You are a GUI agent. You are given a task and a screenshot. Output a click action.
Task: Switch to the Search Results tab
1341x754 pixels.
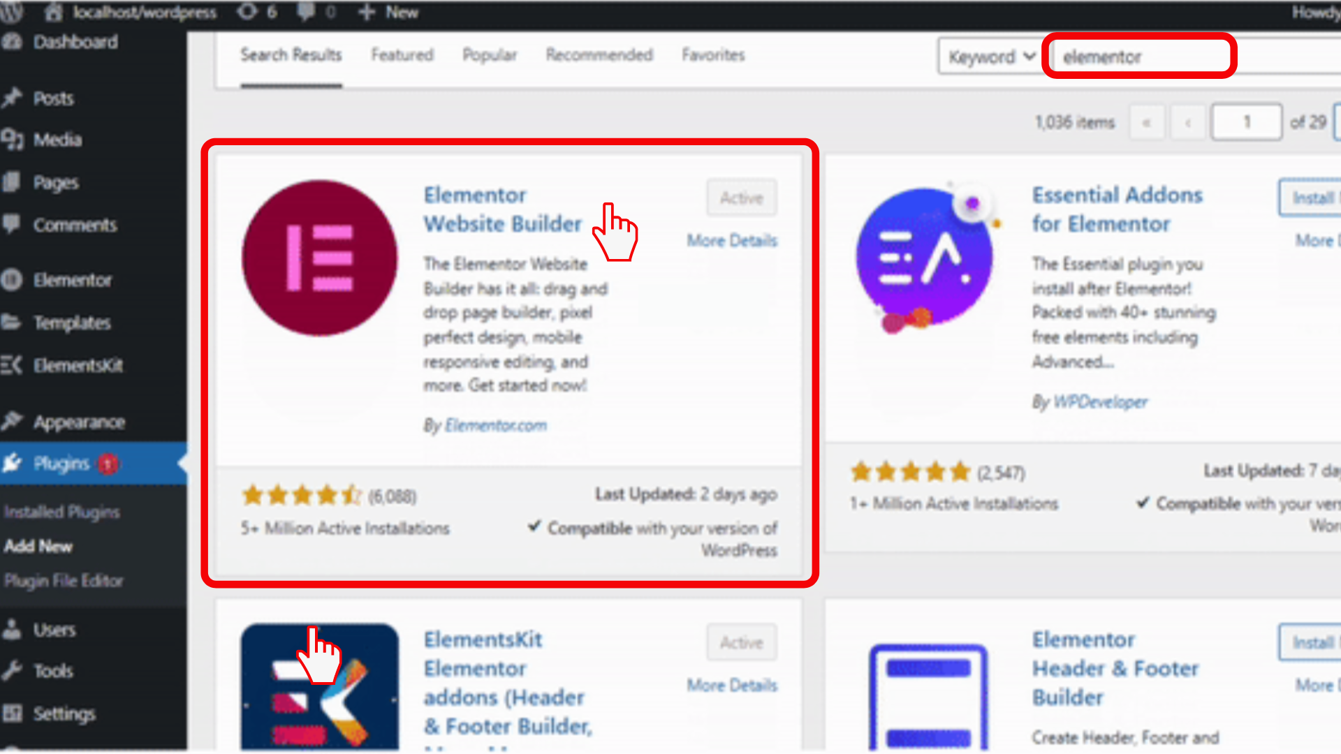pyautogui.click(x=291, y=55)
